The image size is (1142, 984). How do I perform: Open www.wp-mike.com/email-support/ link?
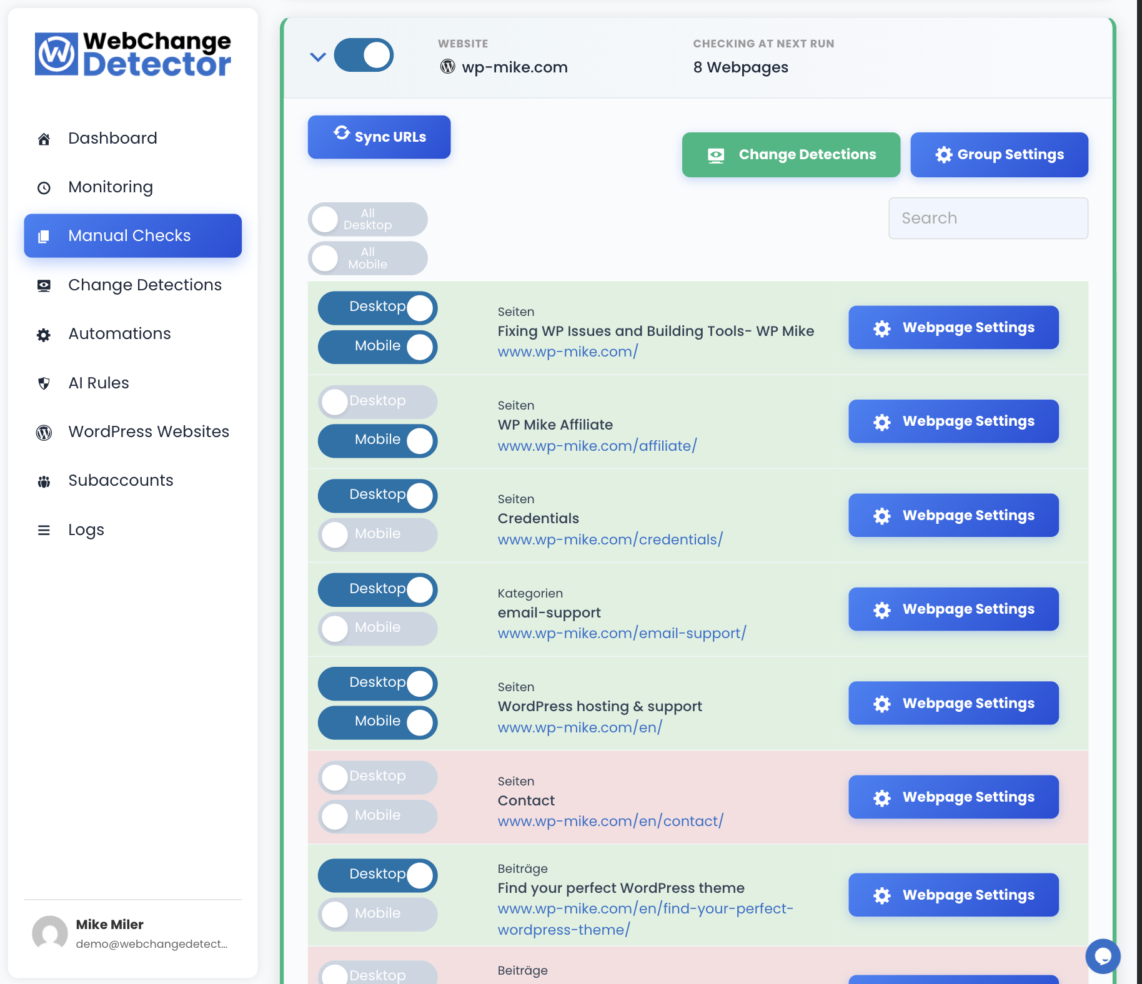pyautogui.click(x=622, y=633)
